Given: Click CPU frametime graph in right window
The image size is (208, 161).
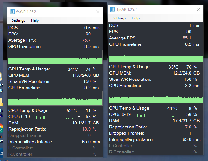Looking at the screenshot, I should click(156, 96).
